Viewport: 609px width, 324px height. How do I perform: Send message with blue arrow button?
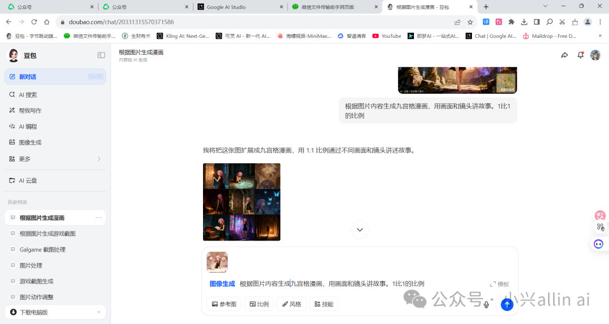[507, 304]
